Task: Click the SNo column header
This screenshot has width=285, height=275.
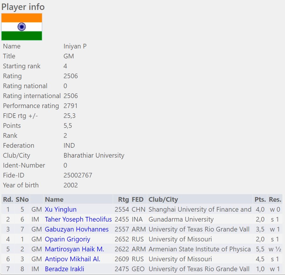Action: pyautogui.click(x=22, y=199)
